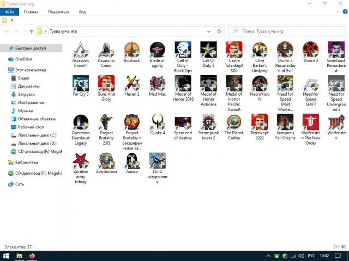
Task: Select Medal of Honor 2010 shortcut
Action: (183, 88)
